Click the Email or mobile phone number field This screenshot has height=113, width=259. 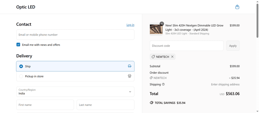click(75, 35)
